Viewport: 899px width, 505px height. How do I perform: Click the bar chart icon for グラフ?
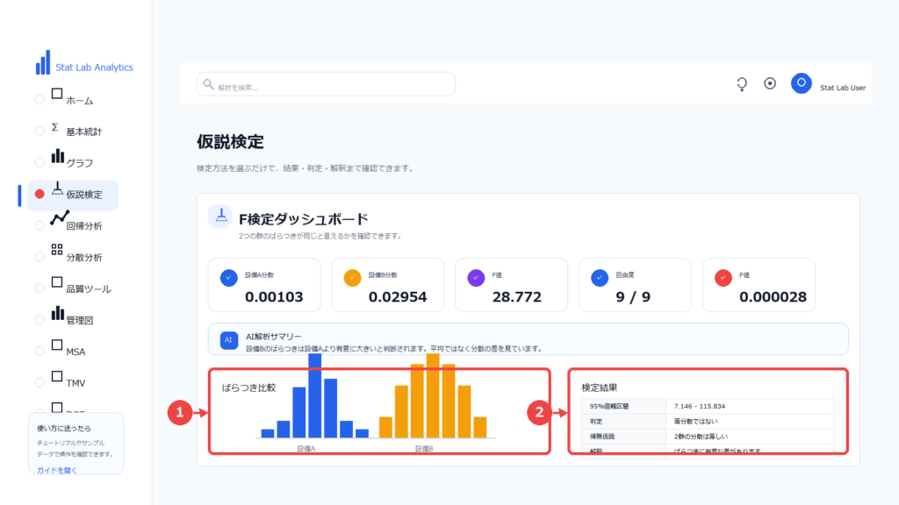click(57, 156)
